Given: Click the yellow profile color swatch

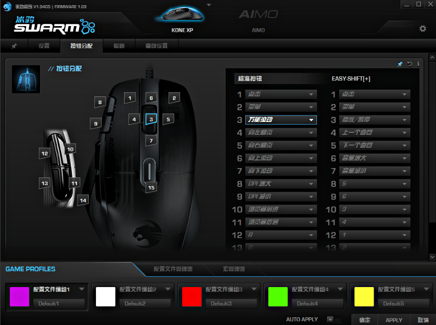Looking at the screenshot, I should tap(364, 297).
